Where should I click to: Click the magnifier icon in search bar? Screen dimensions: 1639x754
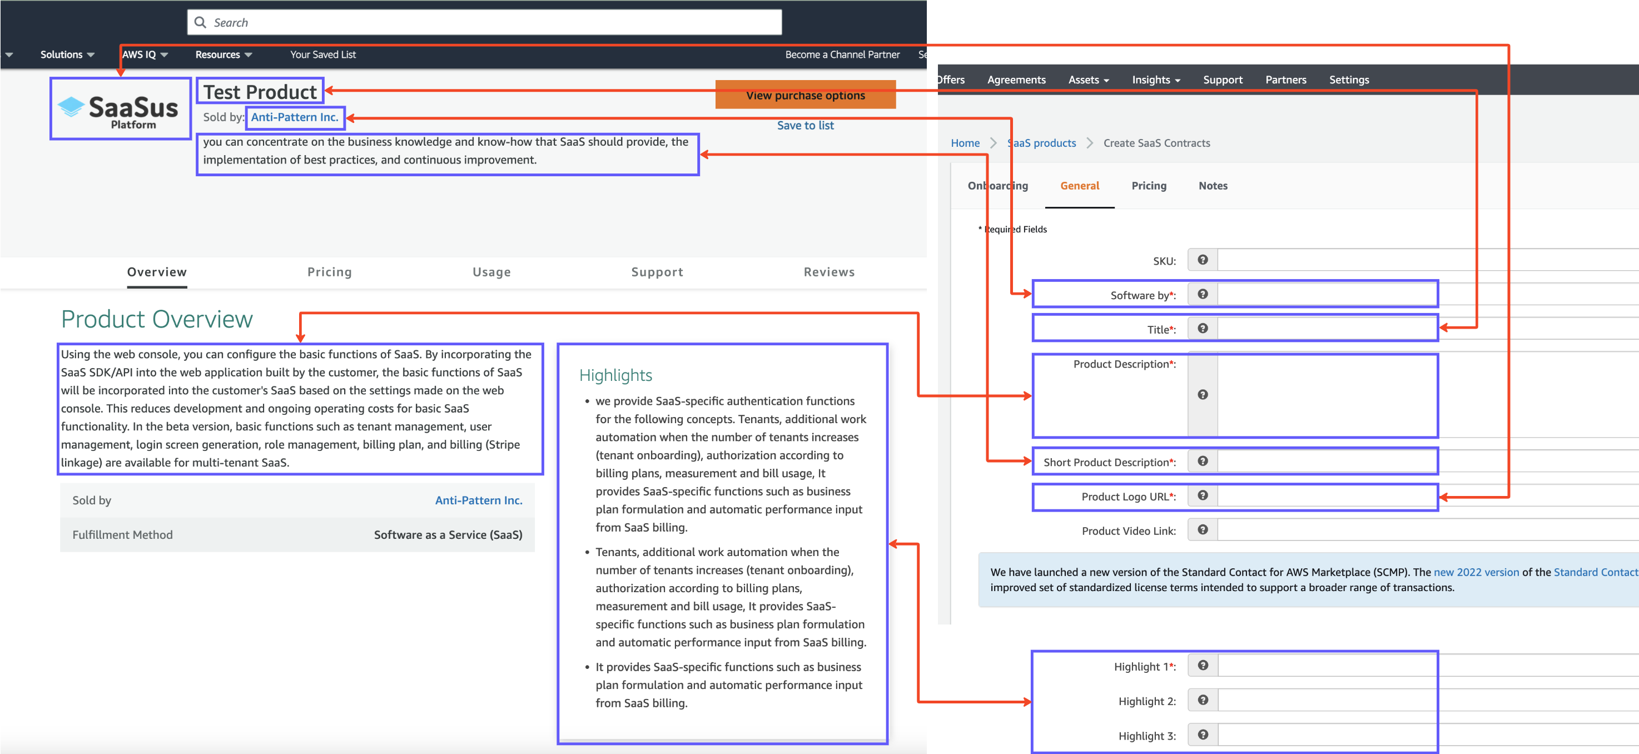(x=200, y=22)
